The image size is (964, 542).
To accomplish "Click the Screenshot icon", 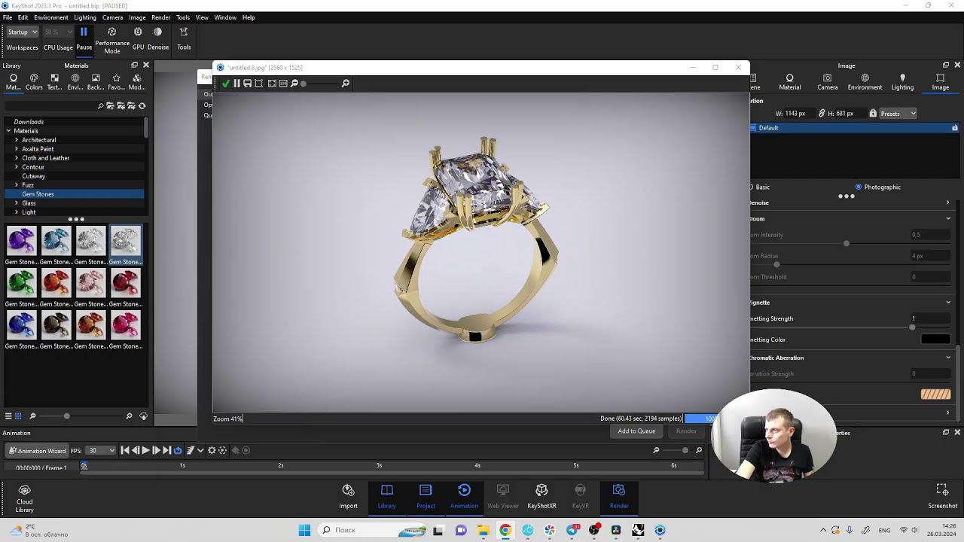I will (x=942, y=490).
